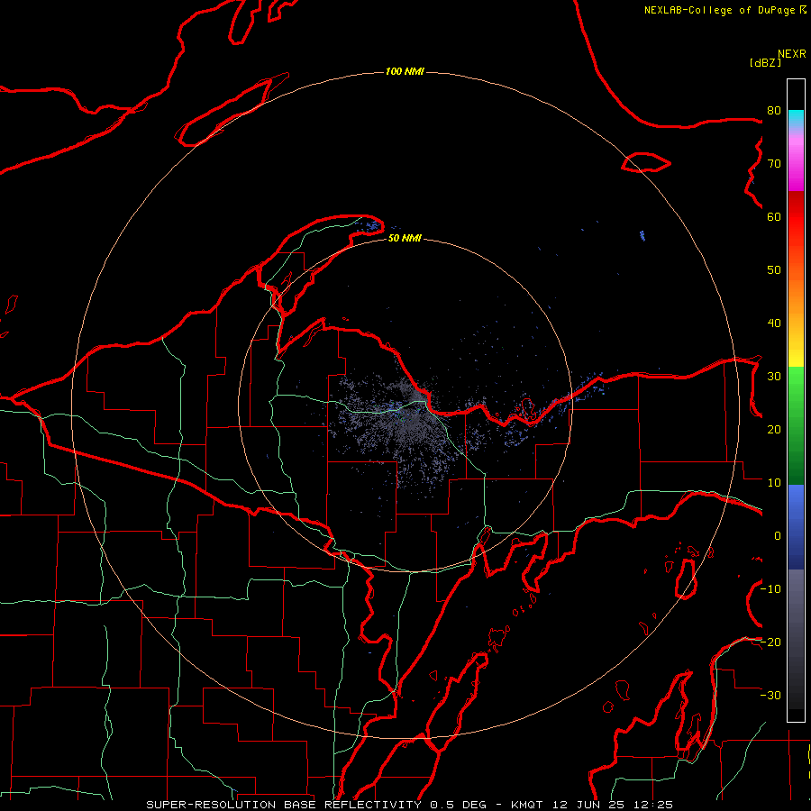Click the 100 NMI range ring label
This screenshot has height=811, width=811.
click(x=405, y=71)
